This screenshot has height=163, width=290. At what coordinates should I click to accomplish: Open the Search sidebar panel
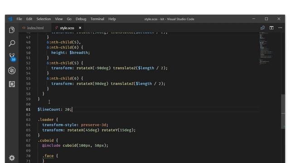click(x=12, y=43)
